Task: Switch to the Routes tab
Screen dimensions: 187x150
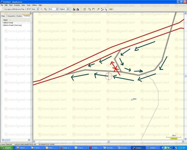Action: coord(19,16)
